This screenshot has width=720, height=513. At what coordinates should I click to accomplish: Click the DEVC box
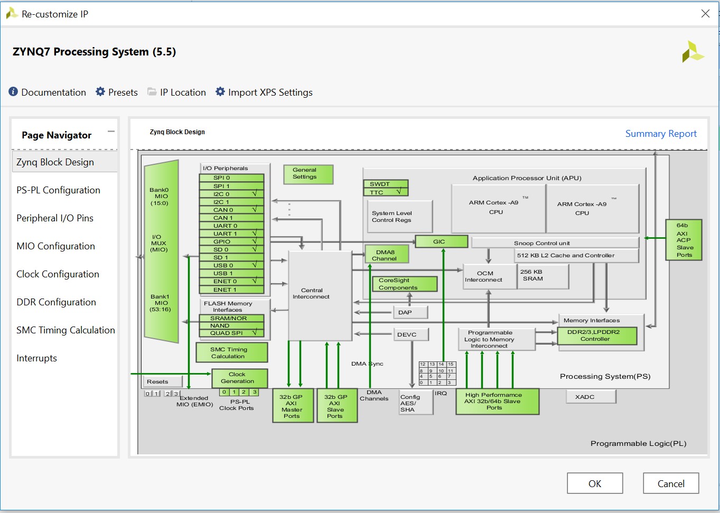tap(412, 334)
